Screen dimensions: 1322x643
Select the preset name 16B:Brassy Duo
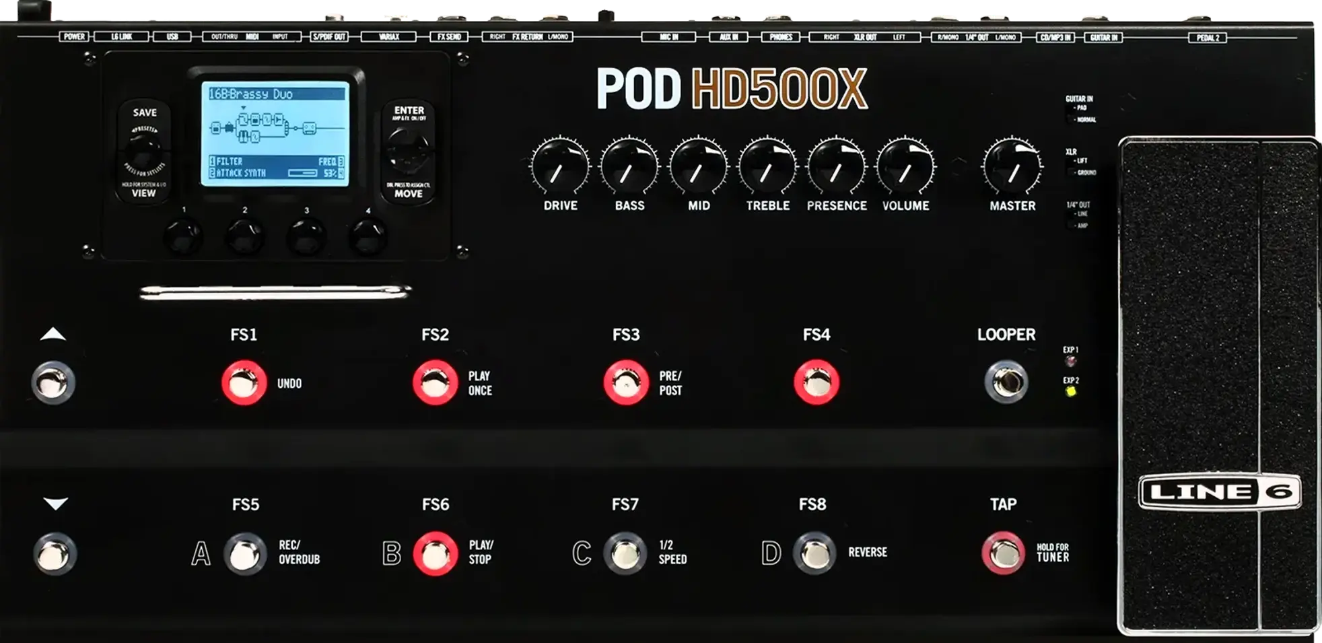(251, 94)
